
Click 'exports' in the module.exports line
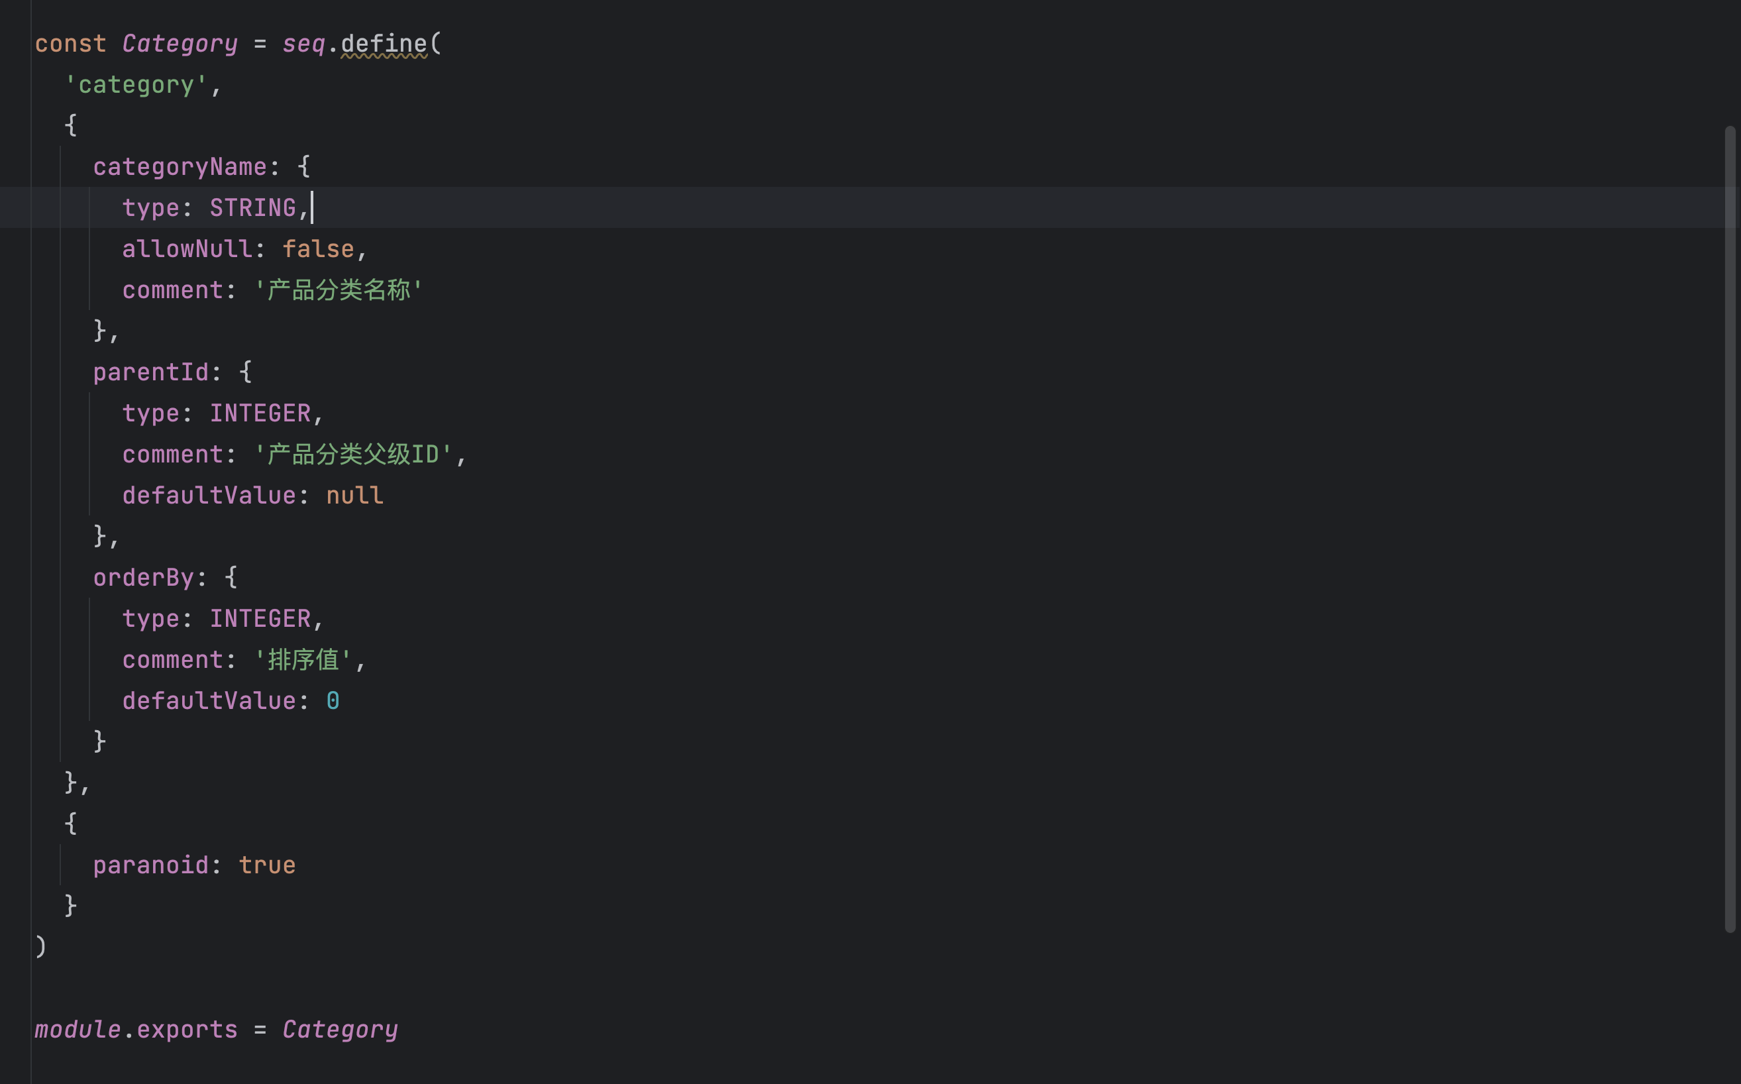click(187, 1030)
